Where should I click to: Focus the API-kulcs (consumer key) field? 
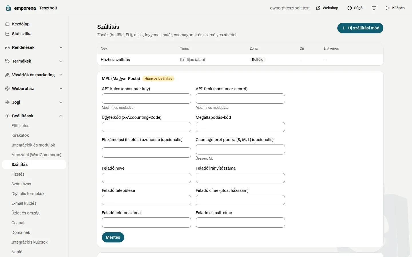point(146,99)
